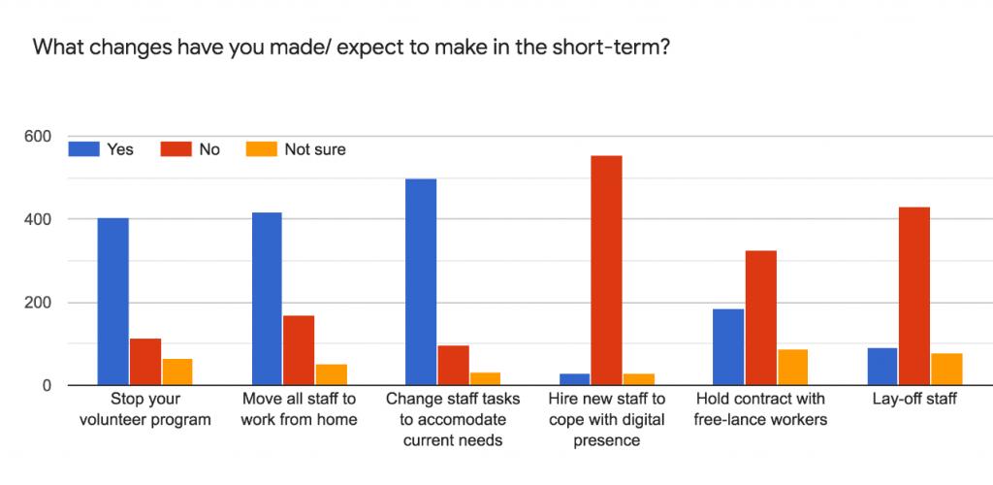Select the Yes bar for free-lance workers contract
993x485 pixels.
[728, 347]
